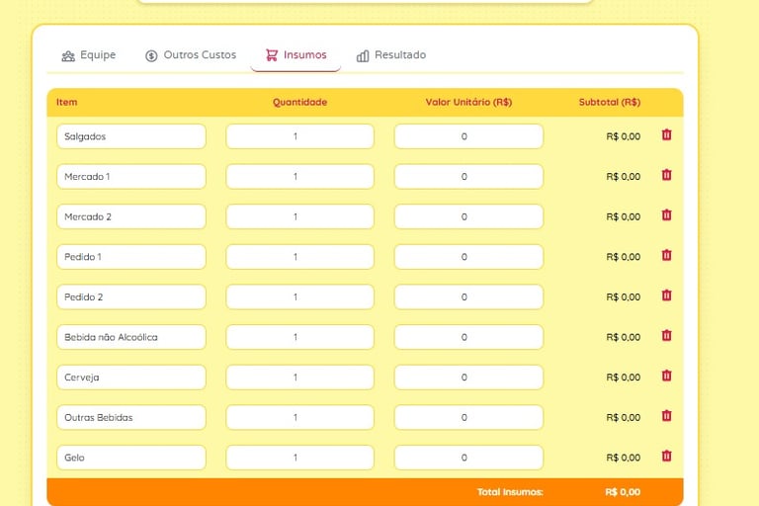Focus the Pedido 1 item name field

coord(131,257)
